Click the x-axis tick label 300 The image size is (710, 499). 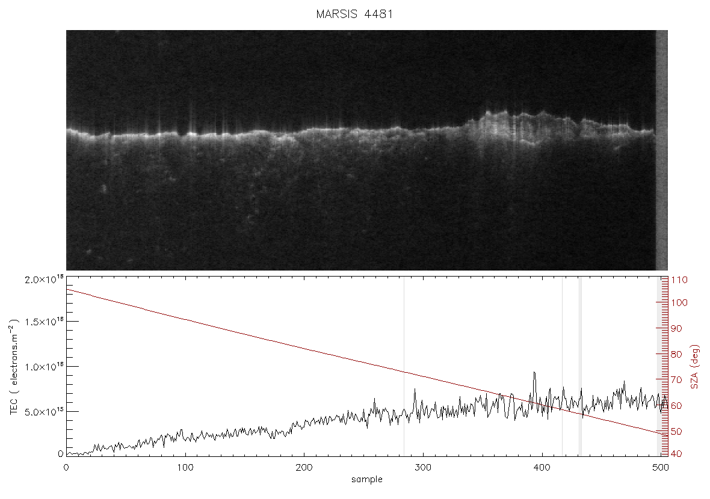pyautogui.click(x=423, y=467)
